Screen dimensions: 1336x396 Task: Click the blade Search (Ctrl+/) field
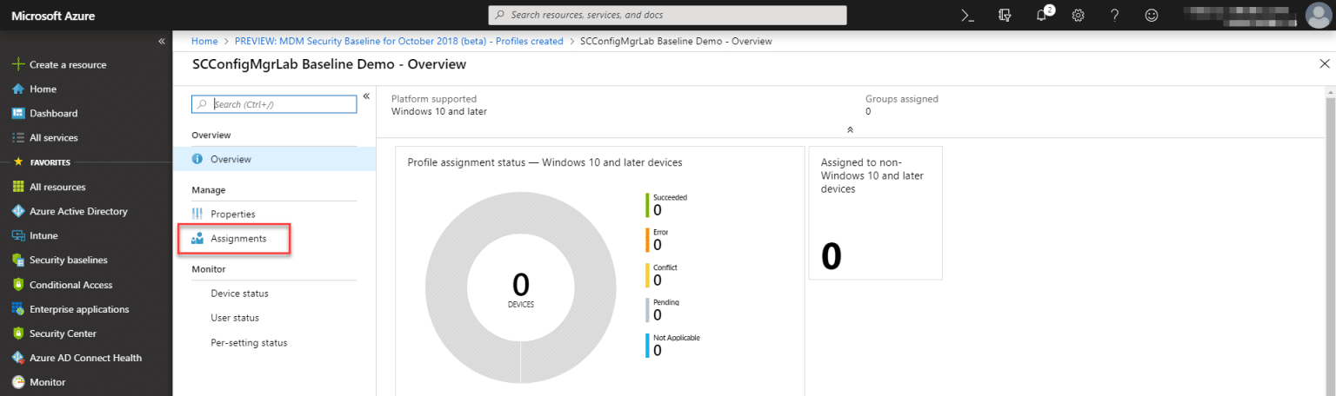coord(274,104)
